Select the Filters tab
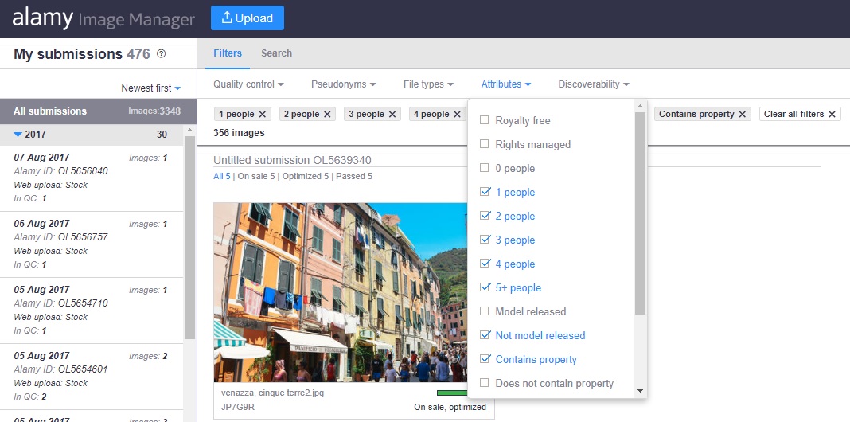The width and height of the screenshot is (850, 422). (x=228, y=53)
